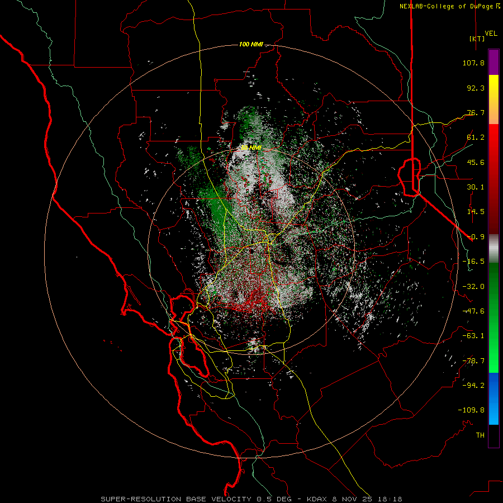Click the -109.8 velocity scale value
The width and height of the screenshot is (503, 503).
tap(471, 410)
